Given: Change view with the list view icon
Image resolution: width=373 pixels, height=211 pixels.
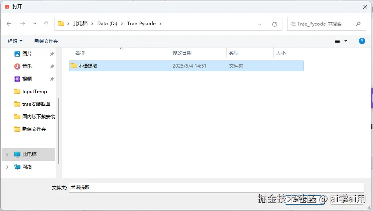Looking at the screenshot, I should [x=337, y=41].
